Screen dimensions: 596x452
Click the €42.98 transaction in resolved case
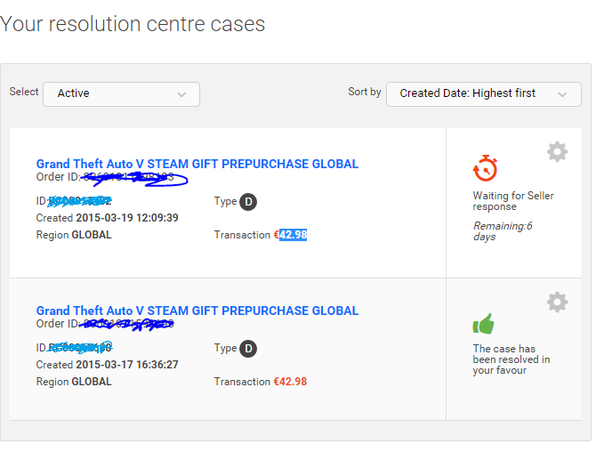click(290, 382)
